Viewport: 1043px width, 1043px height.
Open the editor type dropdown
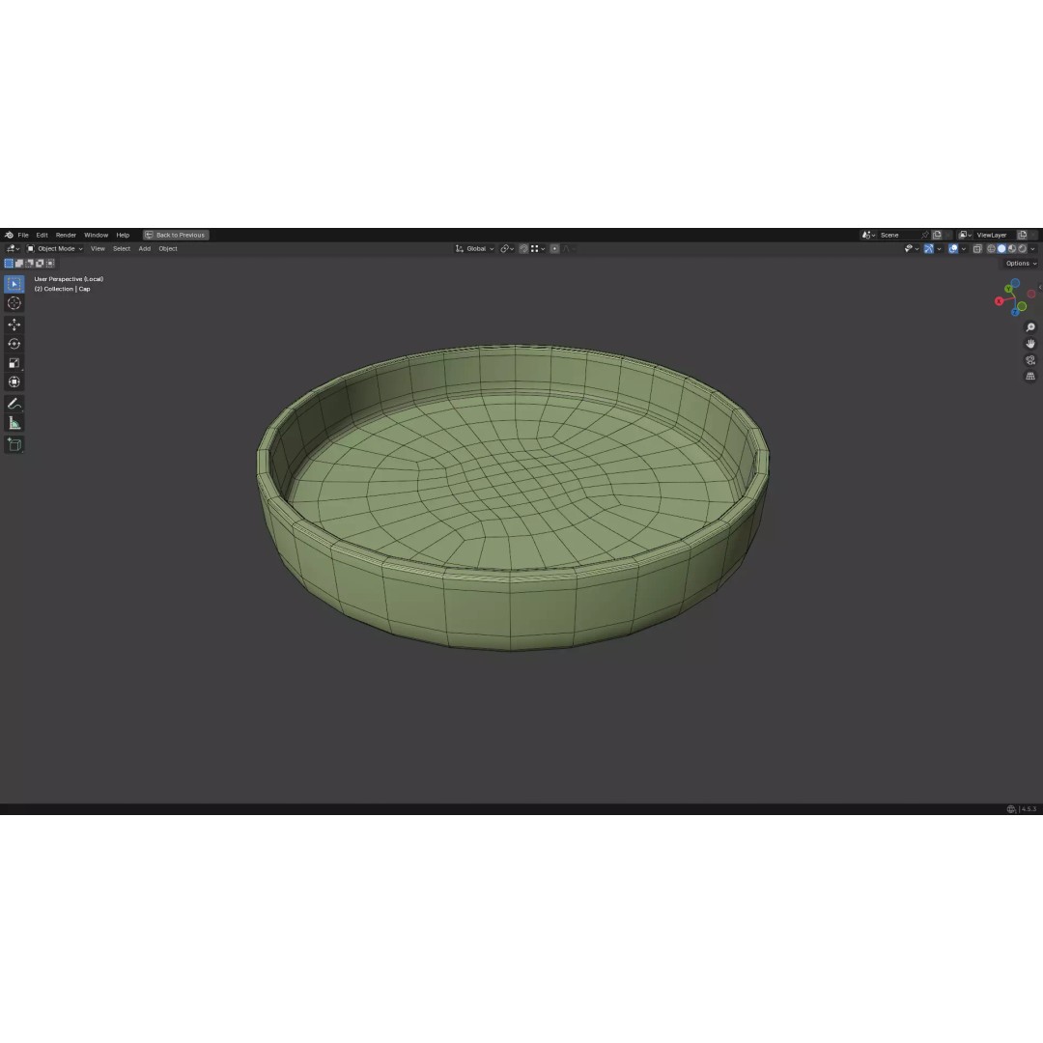click(x=13, y=249)
